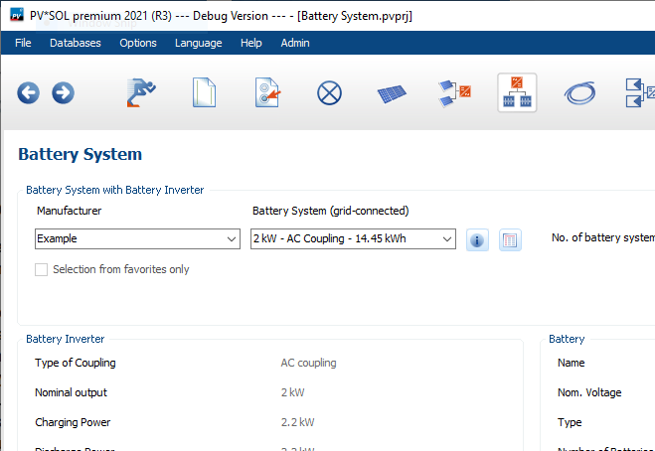Open the Admin menu
Viewport: 655px width, 451px height.
(x=295, y=43)
